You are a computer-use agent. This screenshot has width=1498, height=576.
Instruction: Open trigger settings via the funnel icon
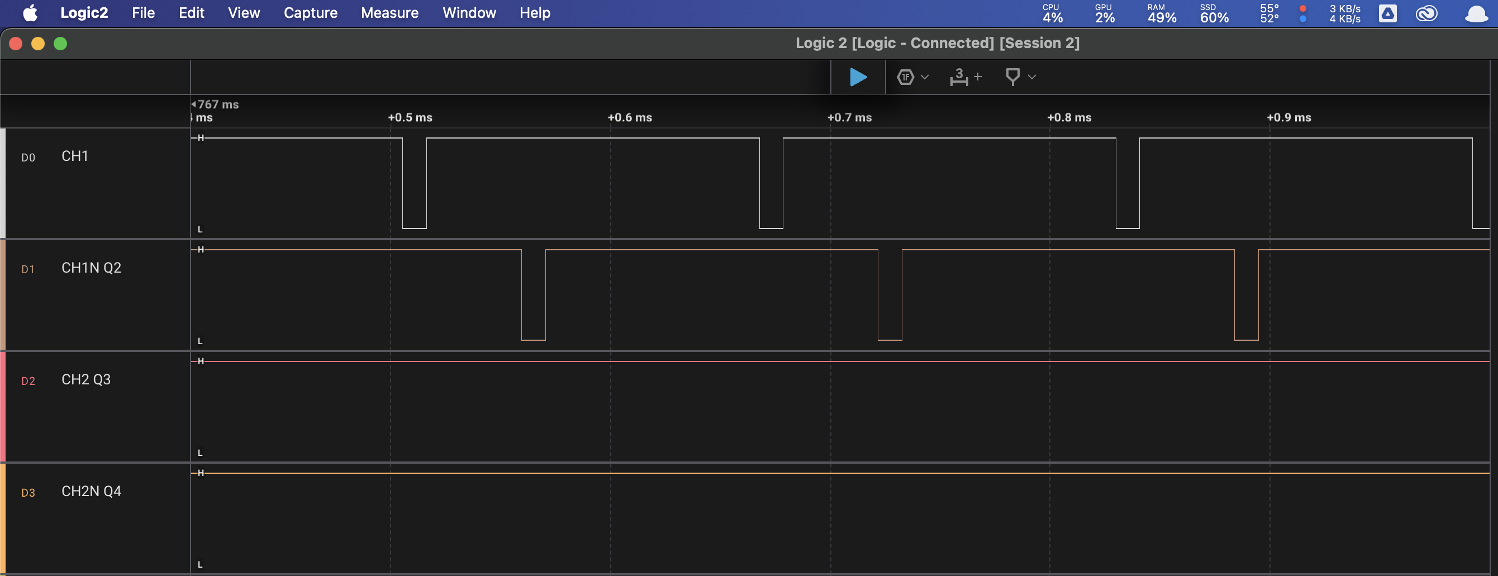(x=1012, y=77)
